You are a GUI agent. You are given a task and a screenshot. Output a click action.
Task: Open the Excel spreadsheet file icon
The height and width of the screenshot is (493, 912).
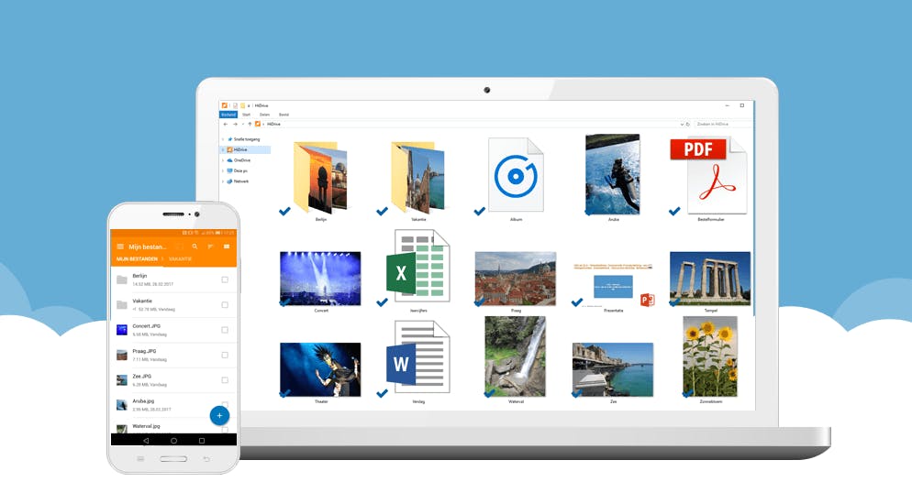[418, 266]
